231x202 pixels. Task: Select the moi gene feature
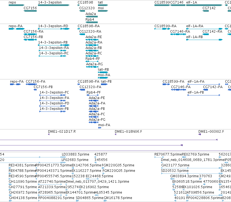click(x=103, y=11)
